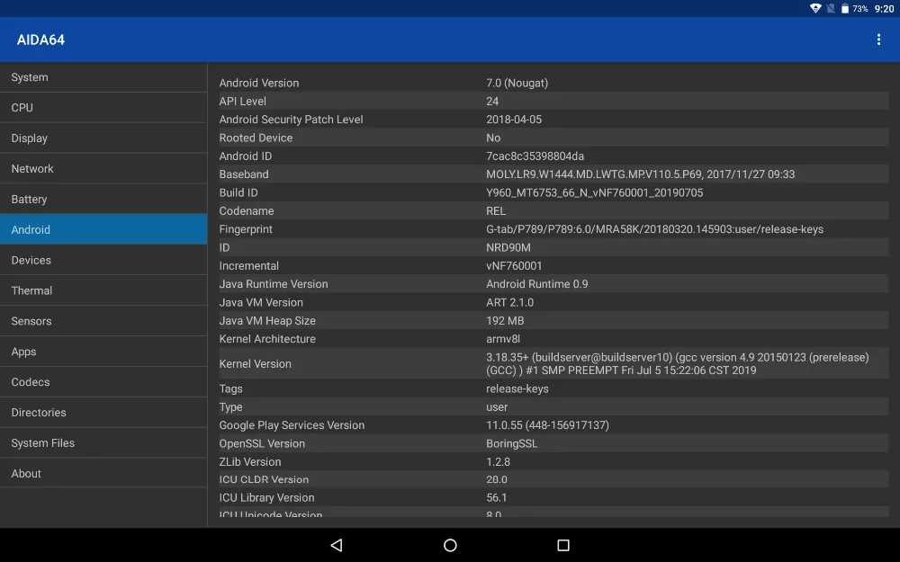
Task: Tap the Kernel Version label
Action: click(x=255, y=363)
